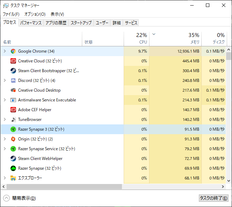The image size is (232, 207).
Task: Click the vertical scrollbar down arrow
Action: 229,181
